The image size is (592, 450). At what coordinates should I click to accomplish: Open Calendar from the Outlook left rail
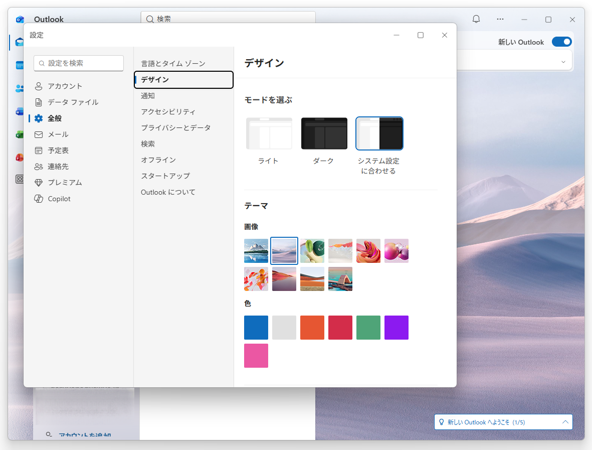coord(19,65)
